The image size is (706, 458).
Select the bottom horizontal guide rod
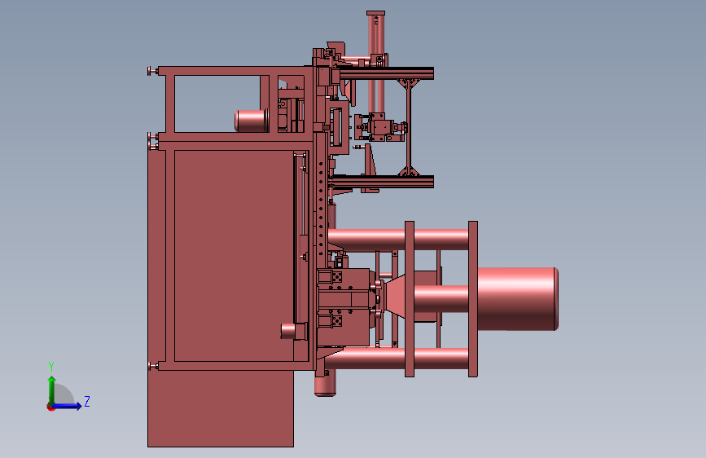[x=397, y=359]
